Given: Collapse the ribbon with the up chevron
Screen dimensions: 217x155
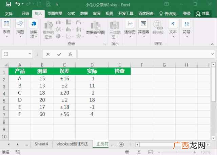Looking at the screenshot, I should click(212, 44).
